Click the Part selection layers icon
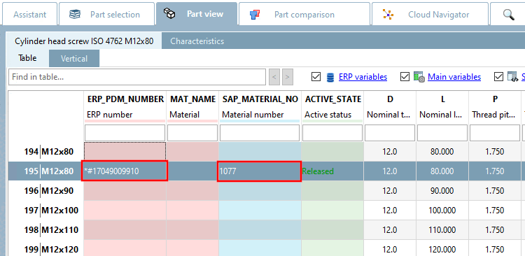The height and width of the screenshot is (256, 525). point(74,15)
